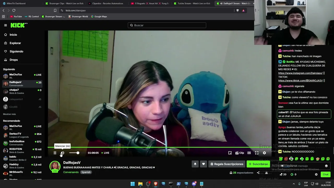Screen dimensions: 334x188
Task: Open the Google Maps bookmark
Action: (99, 16)
